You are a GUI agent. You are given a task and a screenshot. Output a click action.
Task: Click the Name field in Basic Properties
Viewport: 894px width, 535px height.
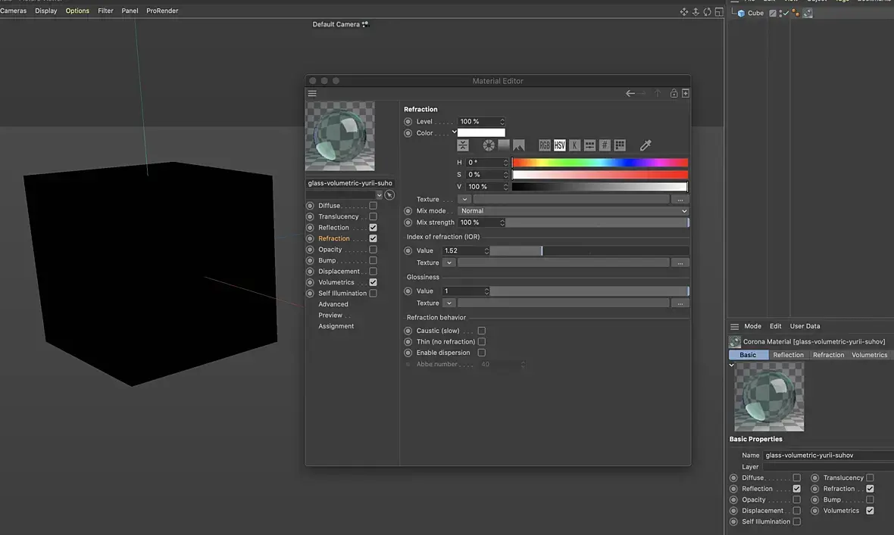(x=828, y=456)
